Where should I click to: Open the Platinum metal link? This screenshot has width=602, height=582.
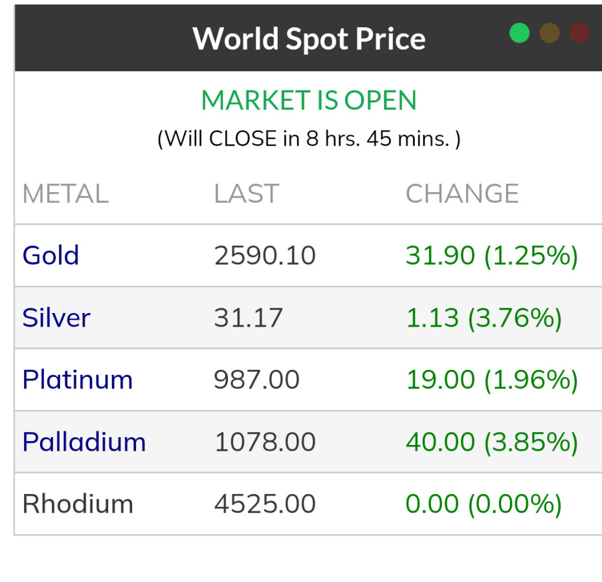pyautogui.click(x=77, y=380)
